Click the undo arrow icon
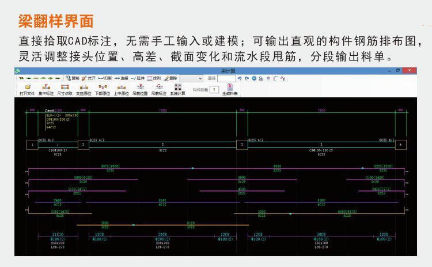 pyautogui.click(x=240, y=78)
